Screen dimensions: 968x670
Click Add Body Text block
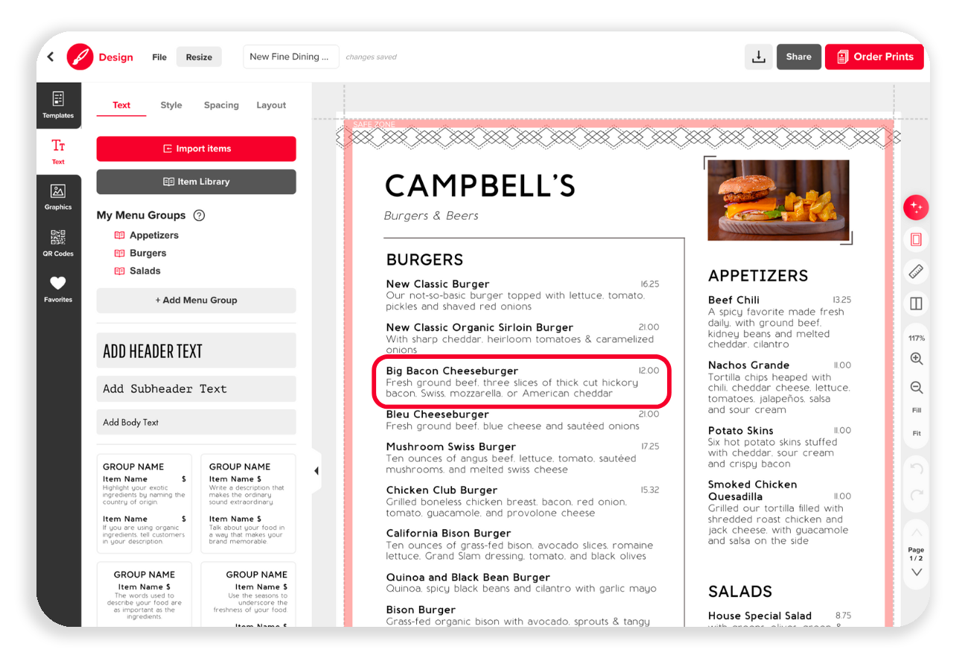(x=197, y=422)
